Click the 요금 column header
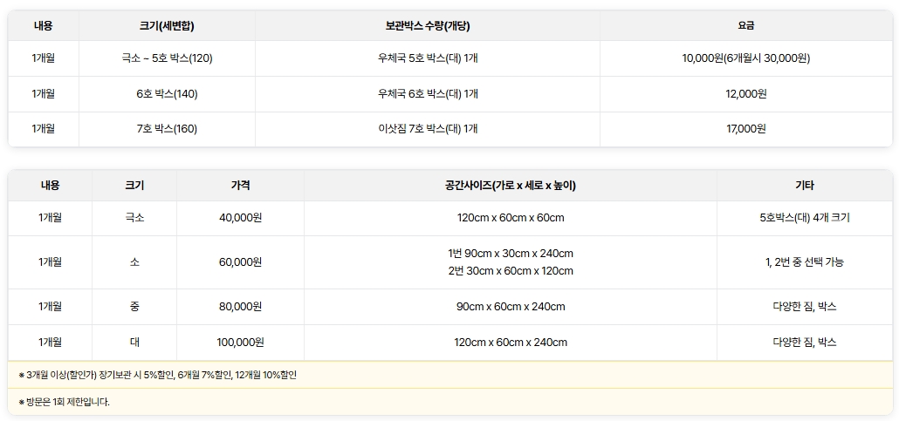 click(746, 25)
